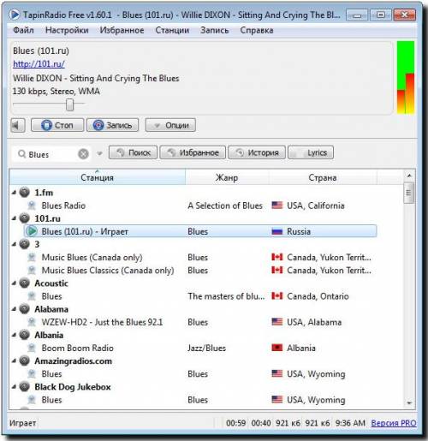Click the volume slider handle
428x441 pixels.
70,104
